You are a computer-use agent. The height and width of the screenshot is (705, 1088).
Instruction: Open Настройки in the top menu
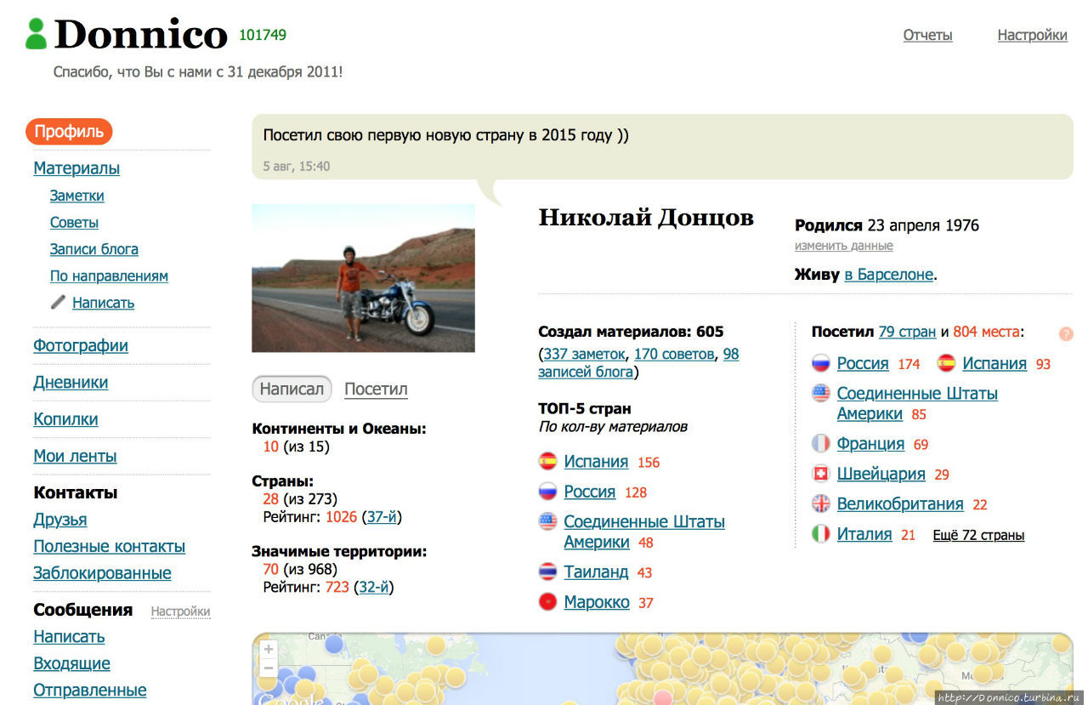pyautogui.click(x=1032, y=35)
